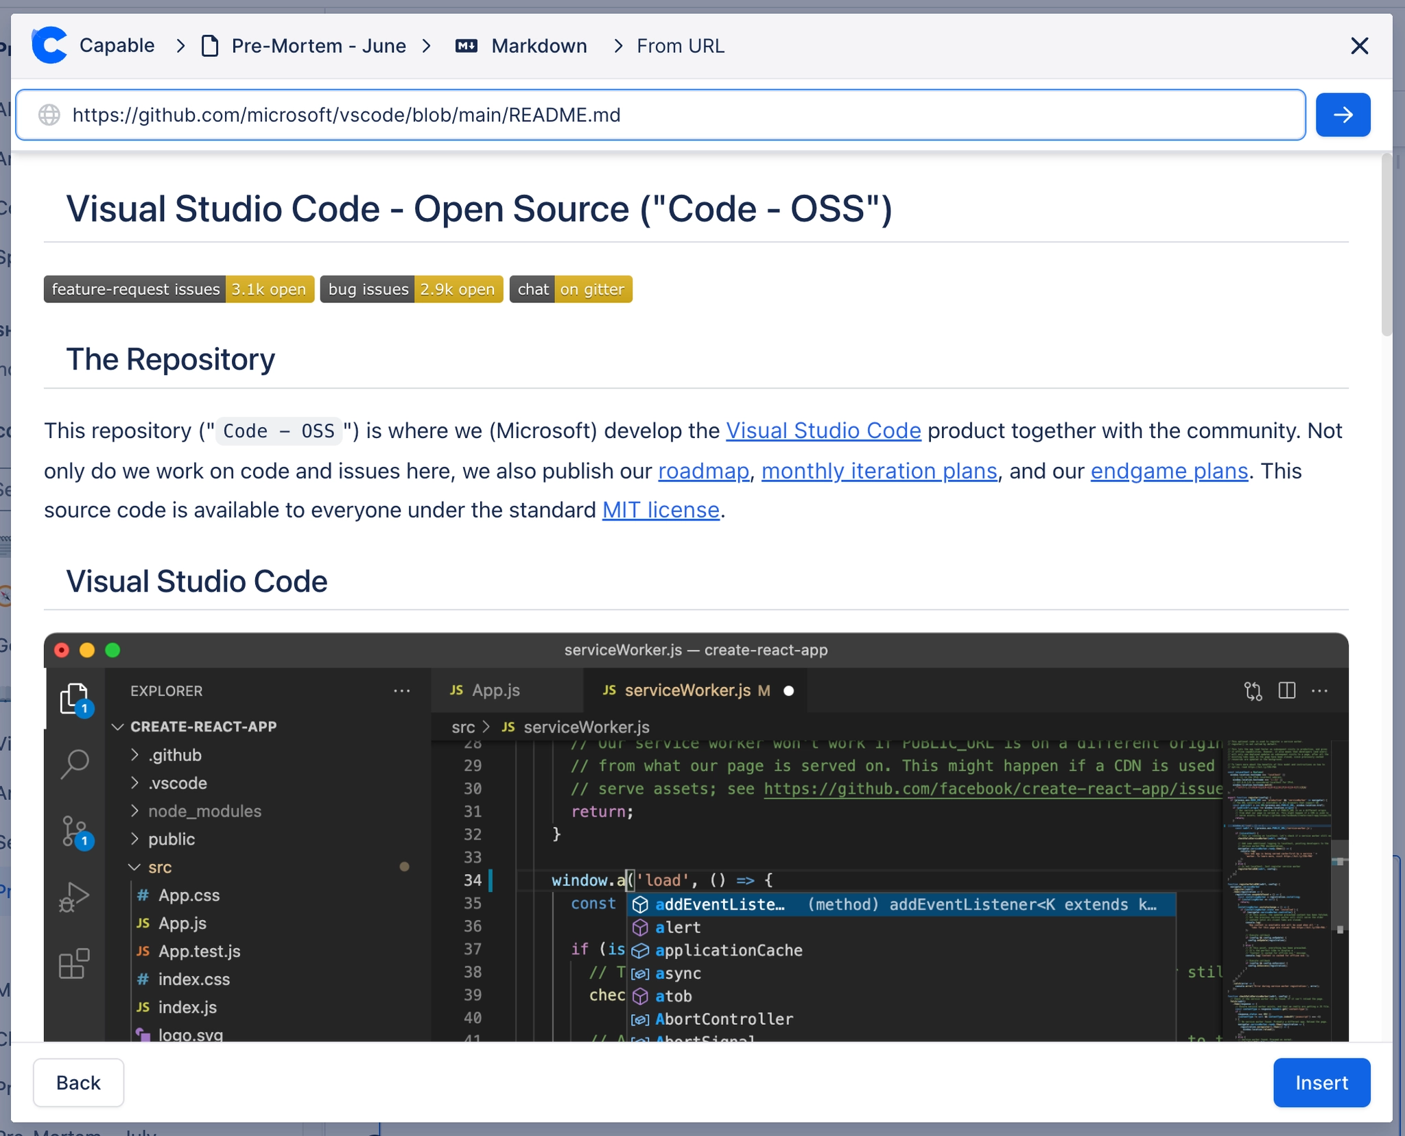
Task: Open the Capable breadcrumb item
Action: pos(117,46)
